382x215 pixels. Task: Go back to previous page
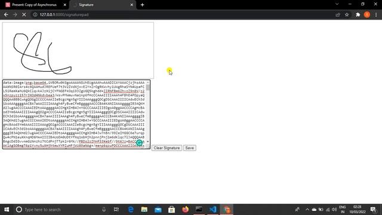click(x=6, y=14)
